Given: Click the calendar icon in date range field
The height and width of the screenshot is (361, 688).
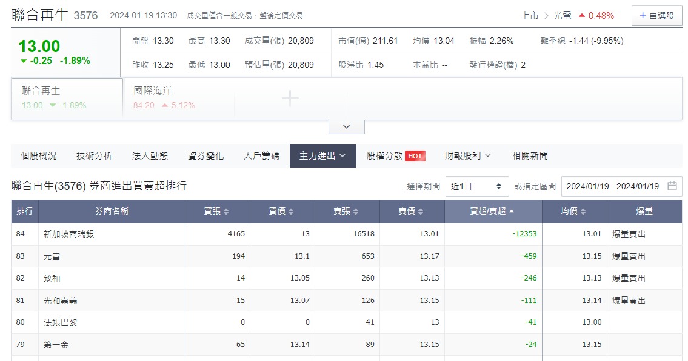Looking at the screenshot, I should pyautogui.click(x=672, y=186).
